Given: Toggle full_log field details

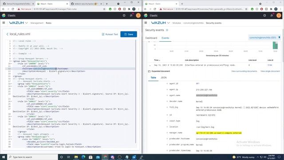Looking at the screenshot, I should tap(167, 108).
